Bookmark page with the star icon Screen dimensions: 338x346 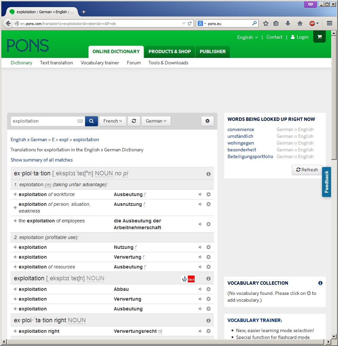click(266, 23)
